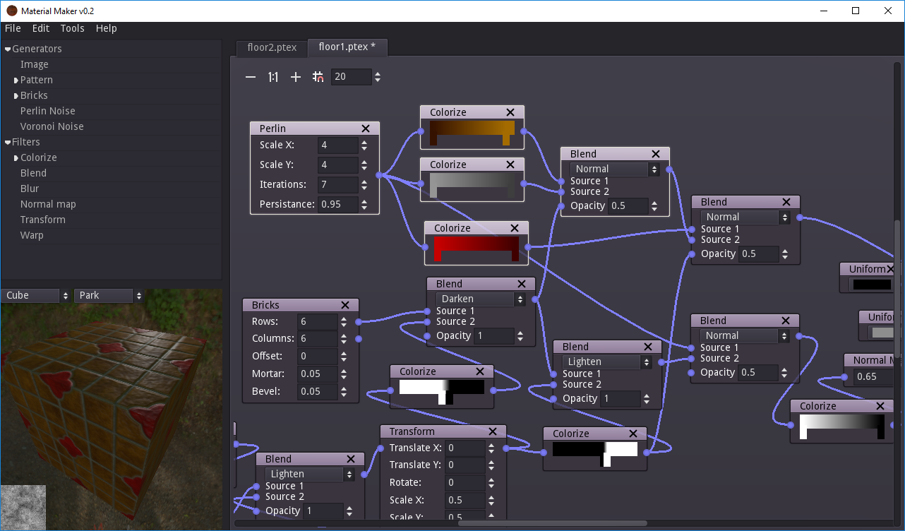Open the Lighten mode dropdown near Transform

(309, 474)
